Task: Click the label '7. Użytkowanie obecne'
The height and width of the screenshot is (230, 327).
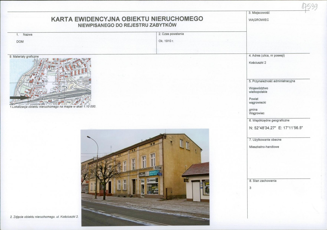Action: (x=265, y=140)
